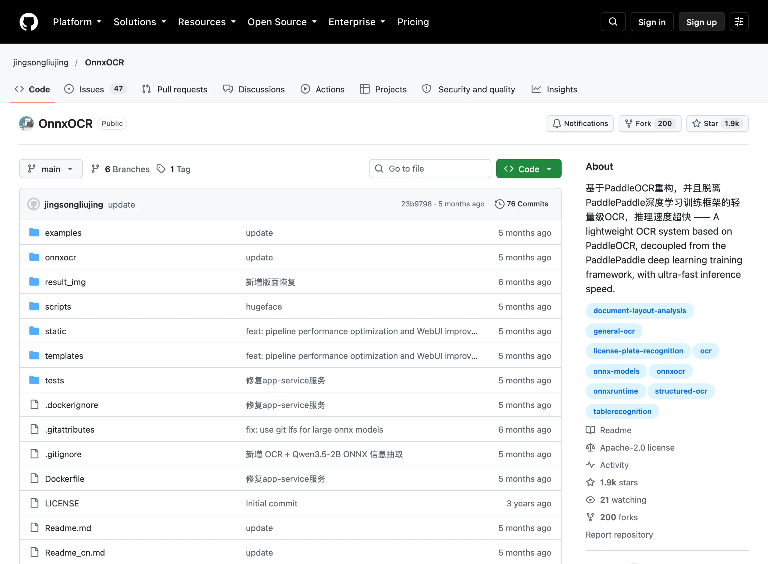Expand the Platform menu
This screenshot has width=768, height=564.
click(77, 22)
